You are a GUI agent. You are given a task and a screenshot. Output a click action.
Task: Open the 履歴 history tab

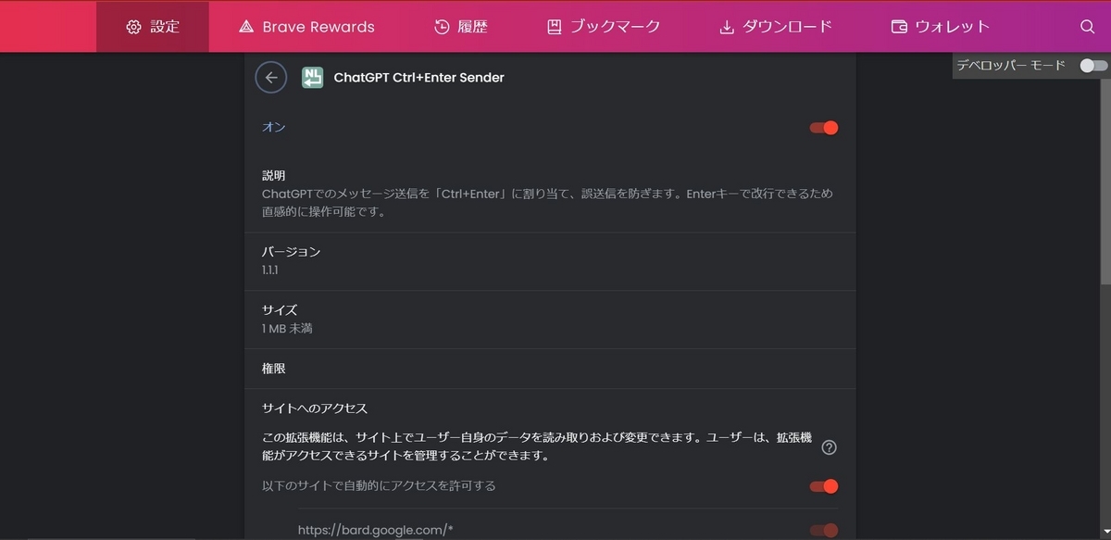click(460, 27)
